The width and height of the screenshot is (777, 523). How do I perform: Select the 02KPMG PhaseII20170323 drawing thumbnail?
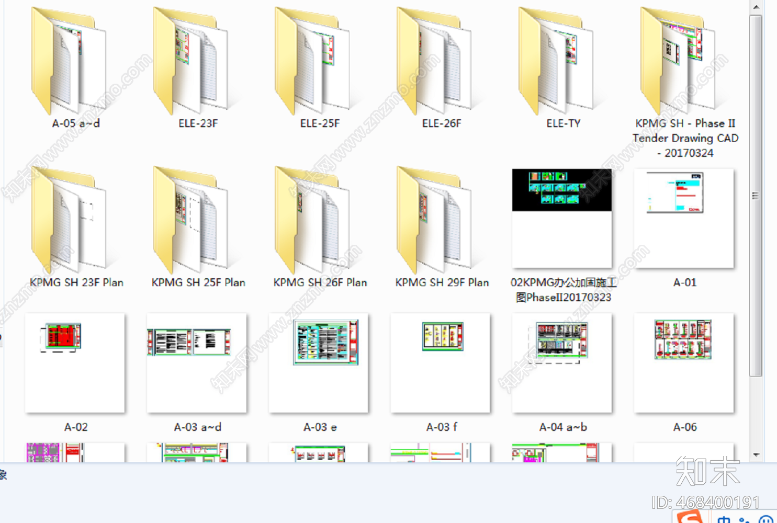click(562, 218)
